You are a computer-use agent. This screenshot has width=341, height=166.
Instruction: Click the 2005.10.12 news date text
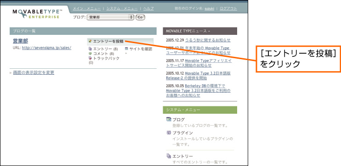coord(175,73)
